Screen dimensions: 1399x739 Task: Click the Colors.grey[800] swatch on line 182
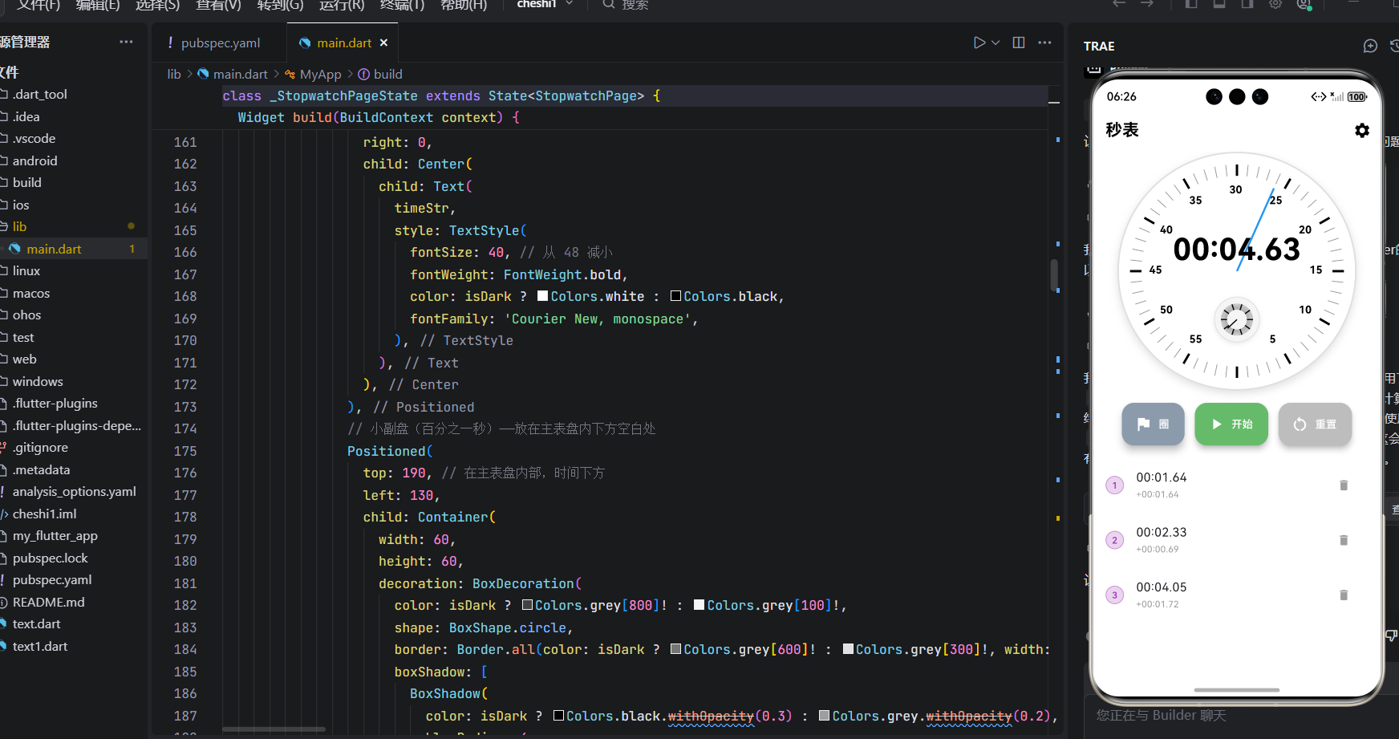coord(527,605)
